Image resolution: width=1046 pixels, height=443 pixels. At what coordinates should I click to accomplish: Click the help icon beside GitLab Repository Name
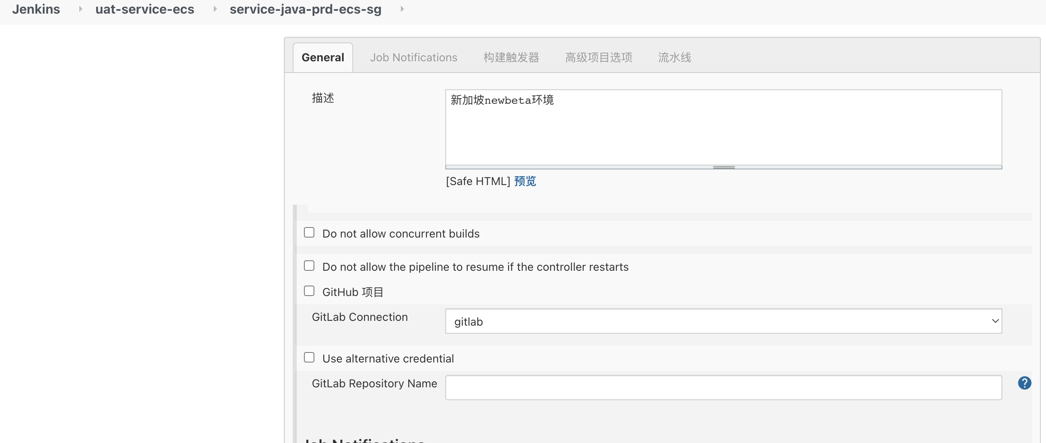click(x=1024, y=383)
